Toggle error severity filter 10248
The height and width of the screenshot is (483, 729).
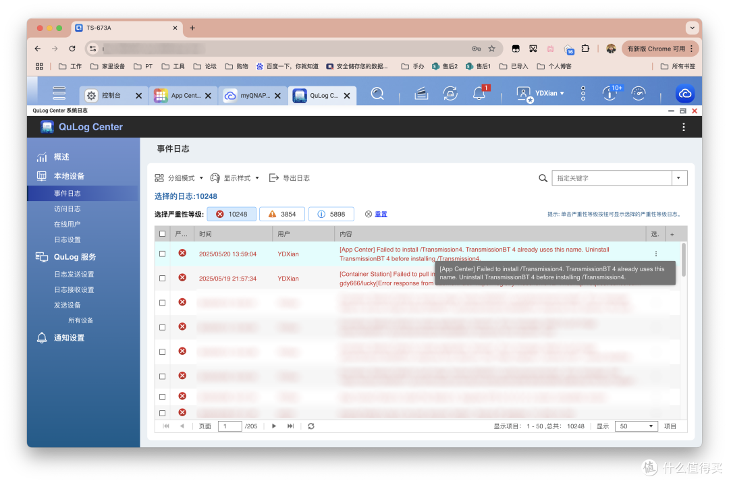[x=232, y=214]
